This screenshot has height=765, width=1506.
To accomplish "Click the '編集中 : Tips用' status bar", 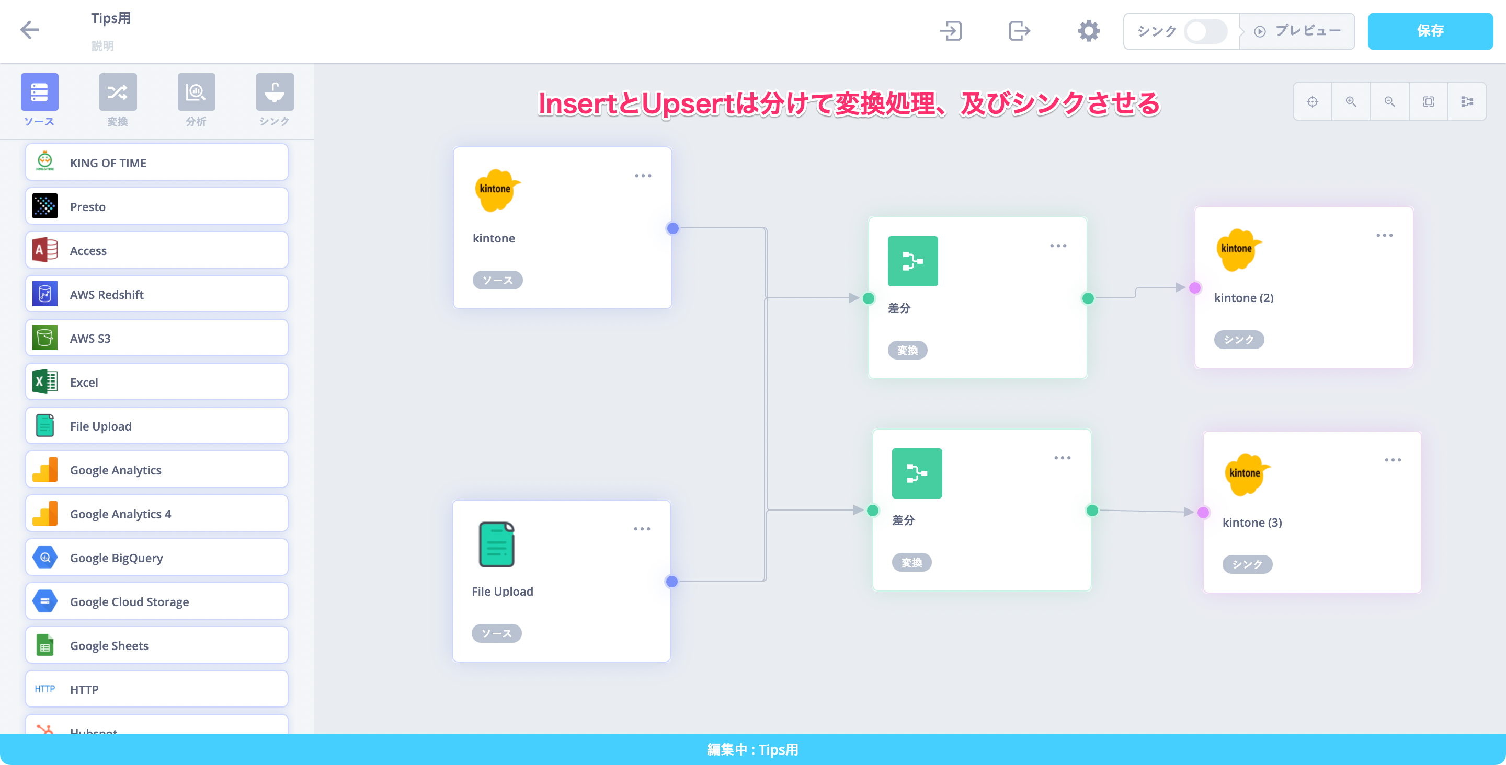I will 753,749.
